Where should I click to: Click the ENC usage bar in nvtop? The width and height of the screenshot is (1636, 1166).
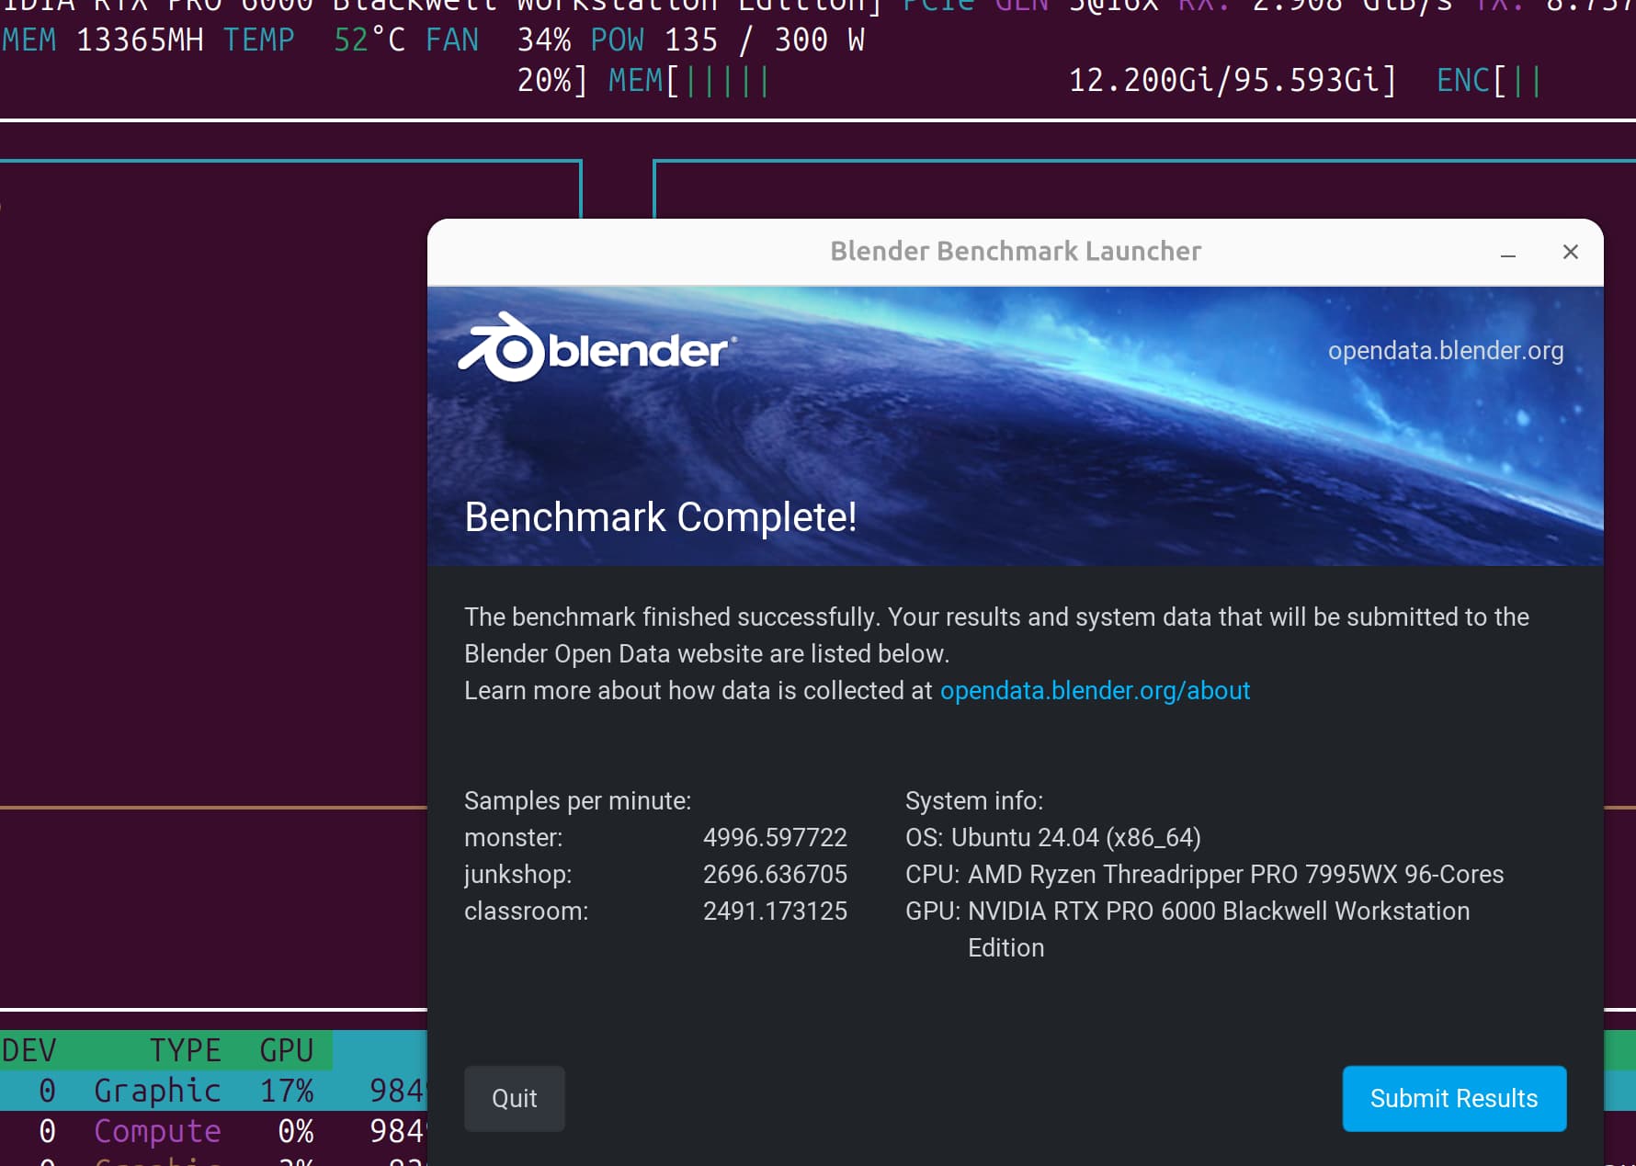click(x=1489, y=81)
